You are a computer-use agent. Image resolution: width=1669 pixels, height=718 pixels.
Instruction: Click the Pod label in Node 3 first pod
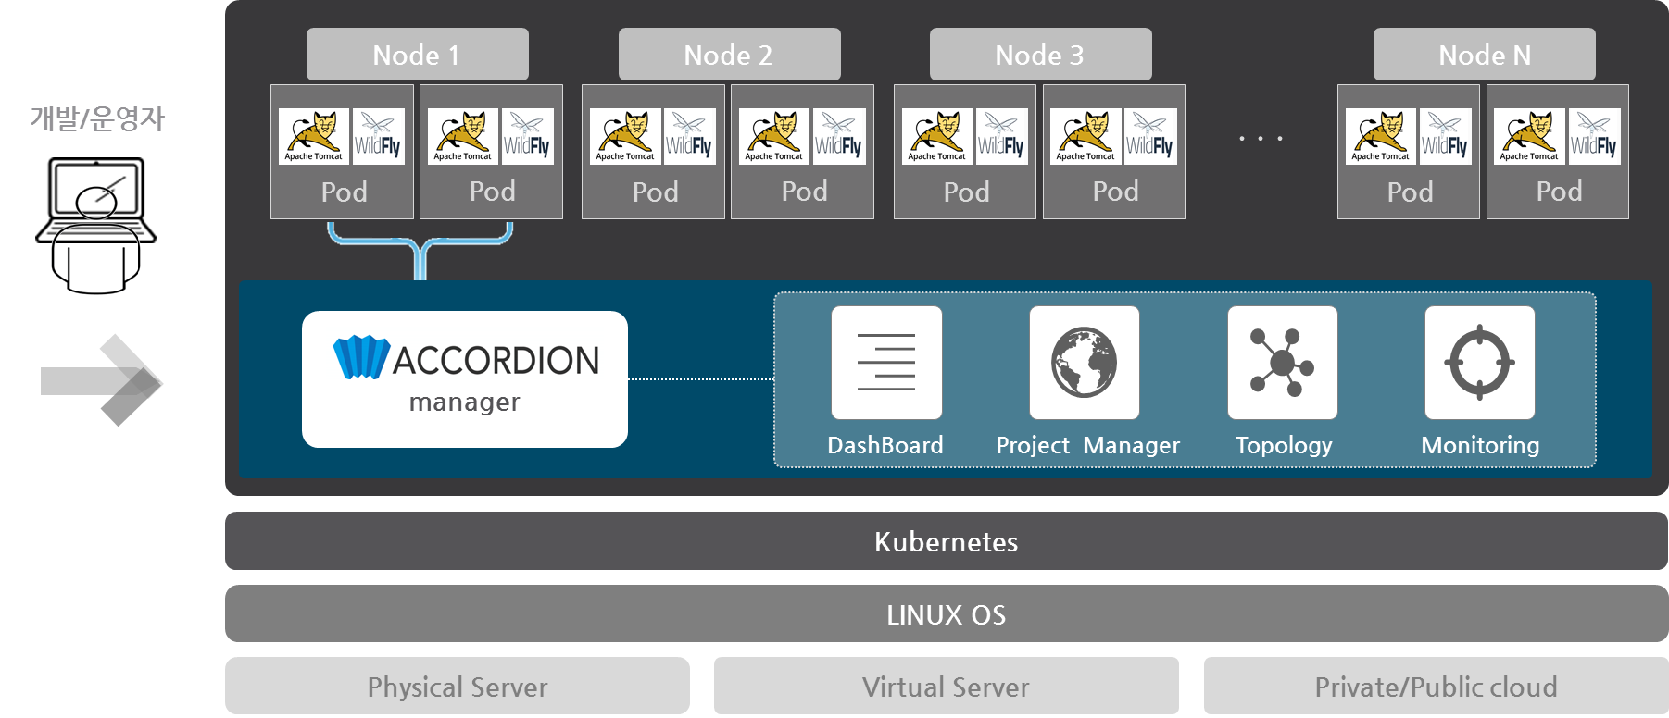pyautogui.click(x=967, y=192)
